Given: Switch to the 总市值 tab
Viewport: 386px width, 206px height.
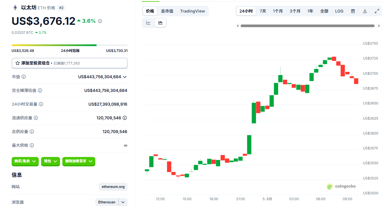Looking at the screenshot, I should 167,11.
